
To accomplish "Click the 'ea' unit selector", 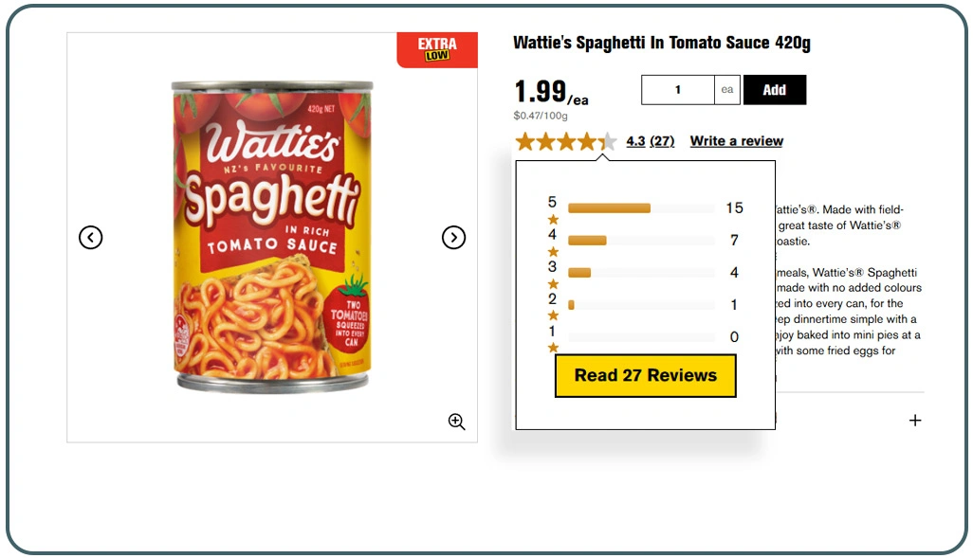I will pos(727,90).
